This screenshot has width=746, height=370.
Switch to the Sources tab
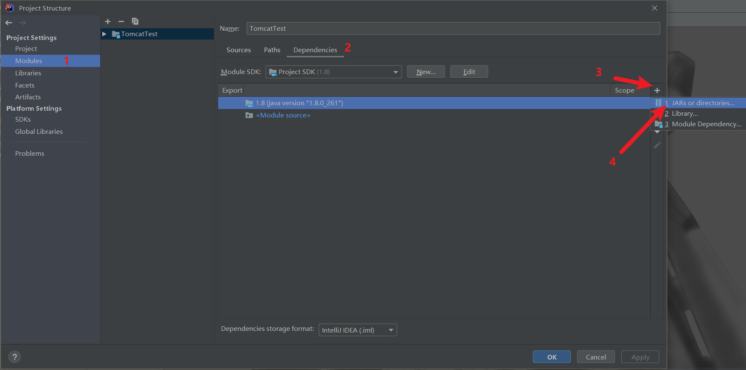(239, 50)
